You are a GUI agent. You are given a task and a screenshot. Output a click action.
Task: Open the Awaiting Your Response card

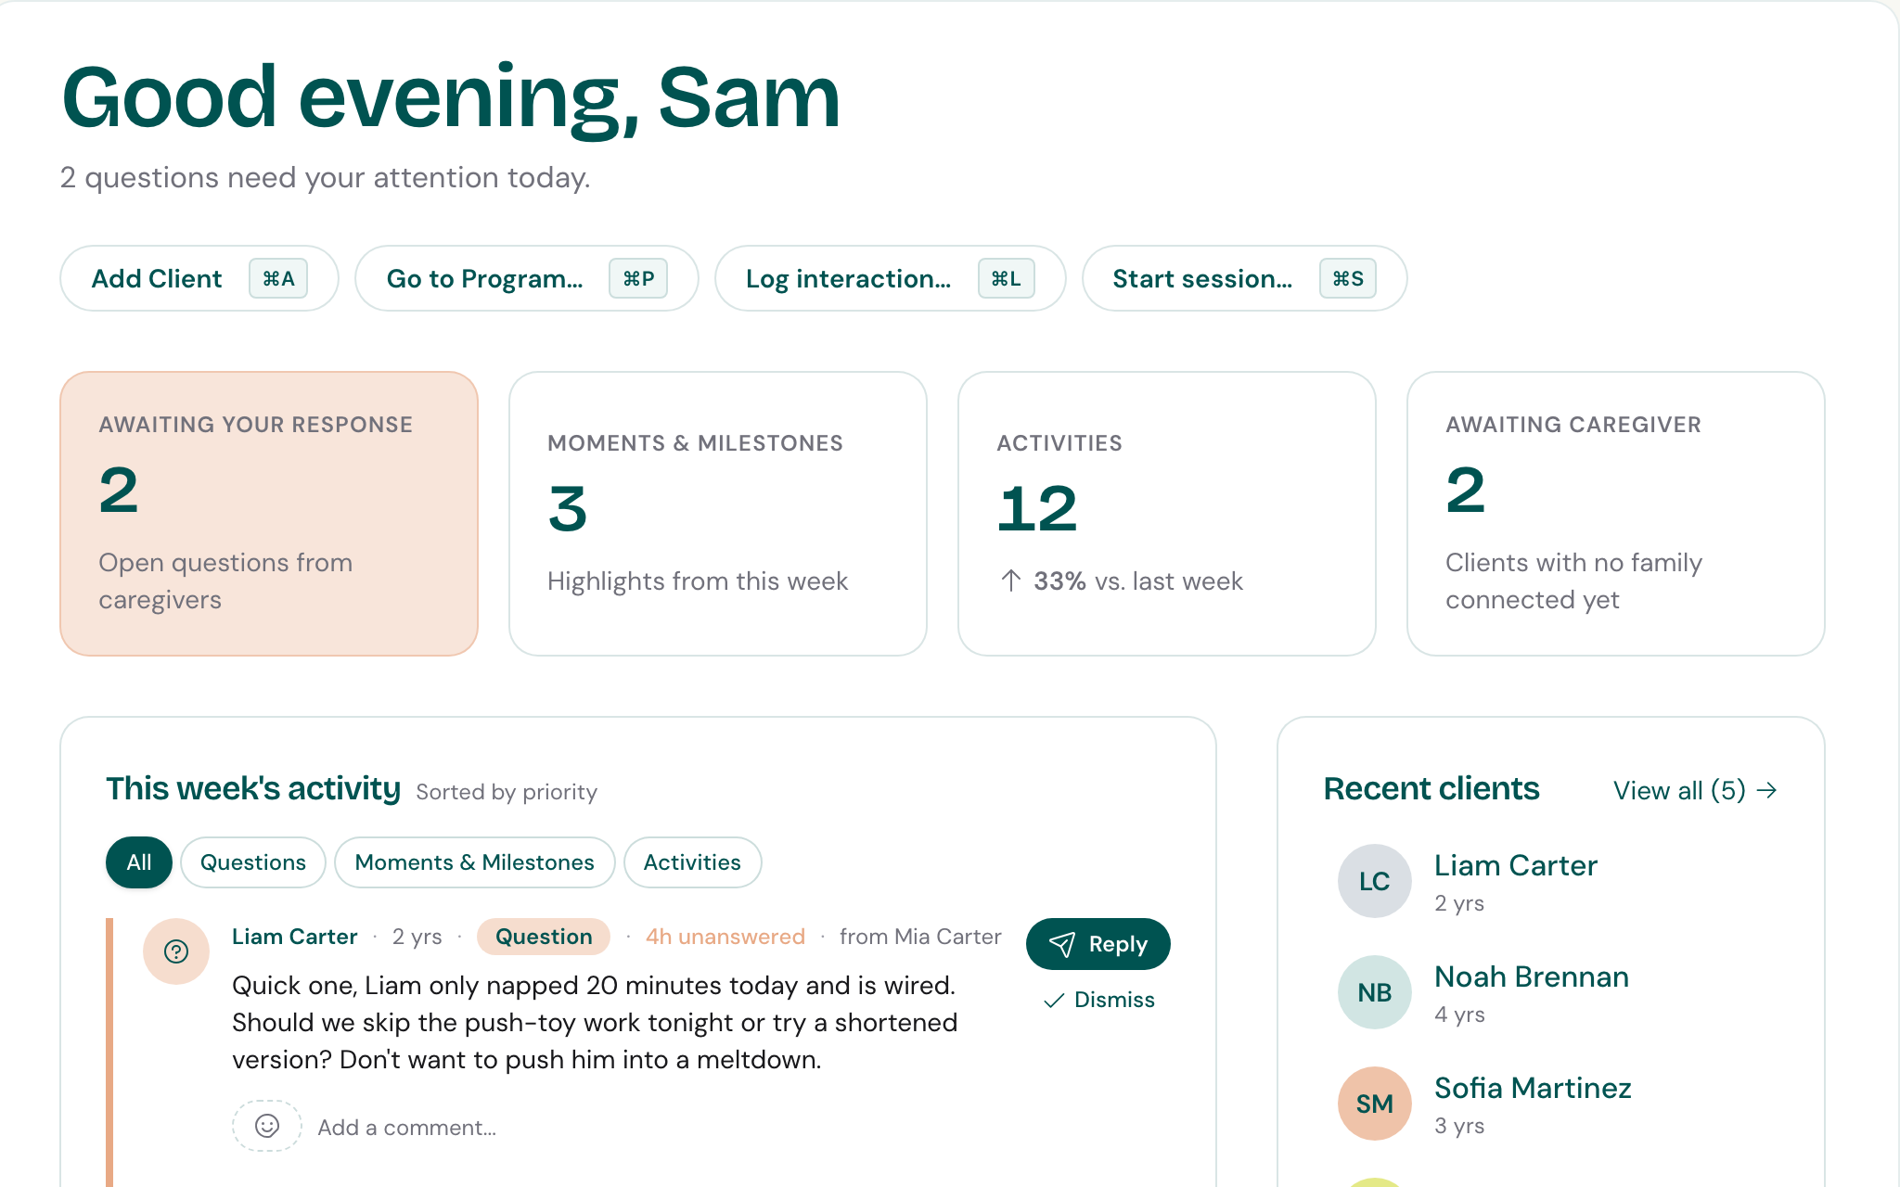[269, 514]
